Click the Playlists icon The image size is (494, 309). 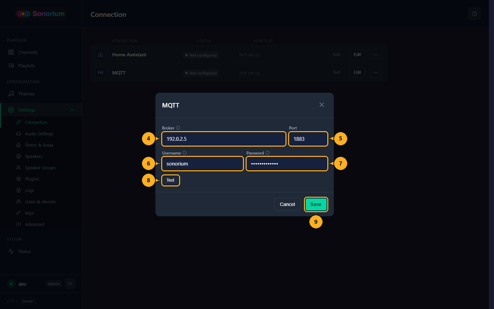(11, 66)
